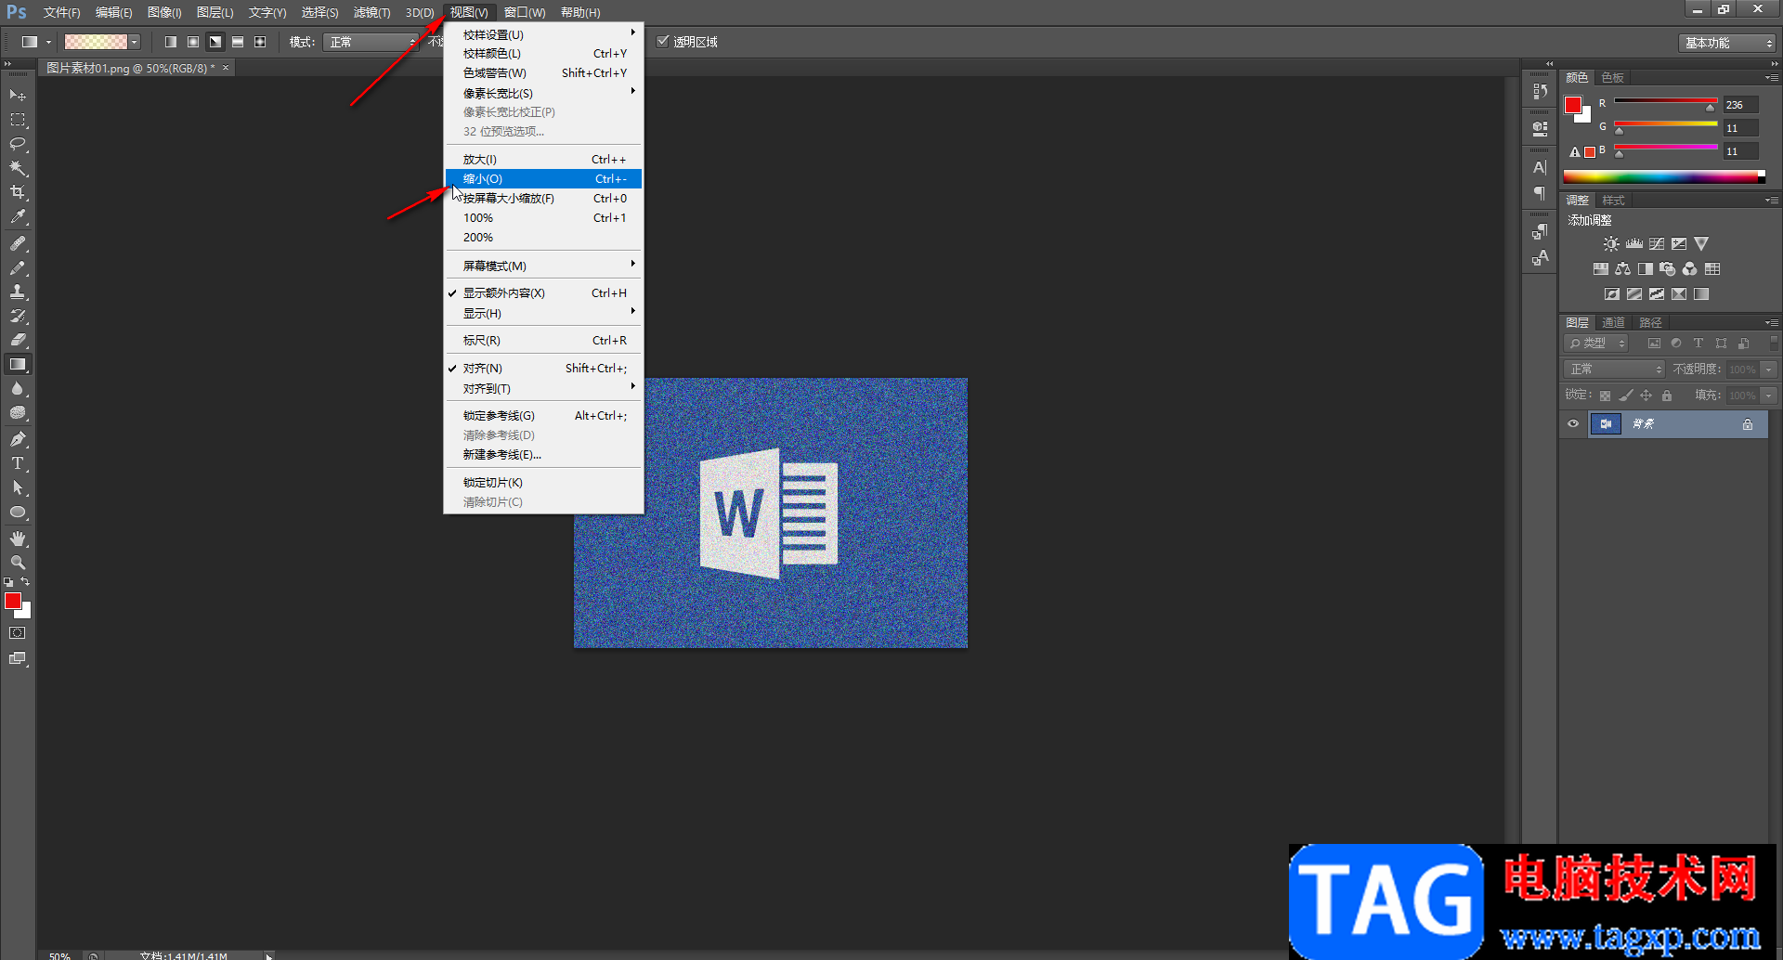Hide the 背景 layer visibility eye
Screen dimensions: 1783x960
(x=1573, y=424)
